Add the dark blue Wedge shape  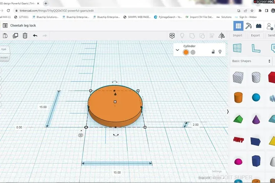[255, 141]
